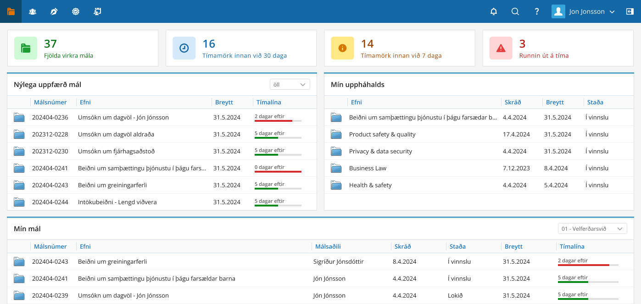Expand the Jon Jonsson user menu
Viewport: 641px width, 304px height.
click(x=583, y=11)
